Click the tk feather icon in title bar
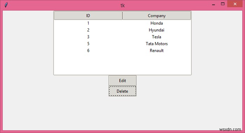The image size is (245, 133). pos(6,5)
